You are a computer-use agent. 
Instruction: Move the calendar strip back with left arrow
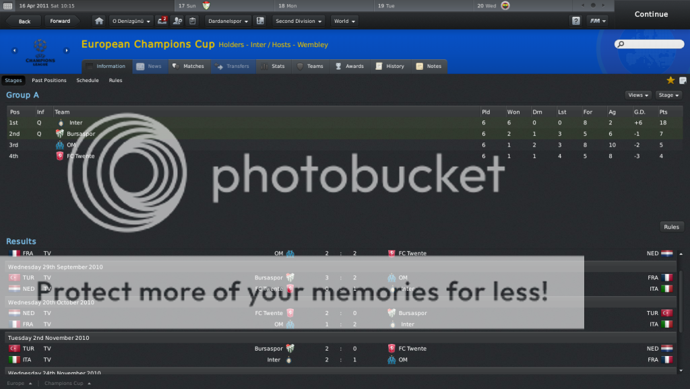coord(583,5)
